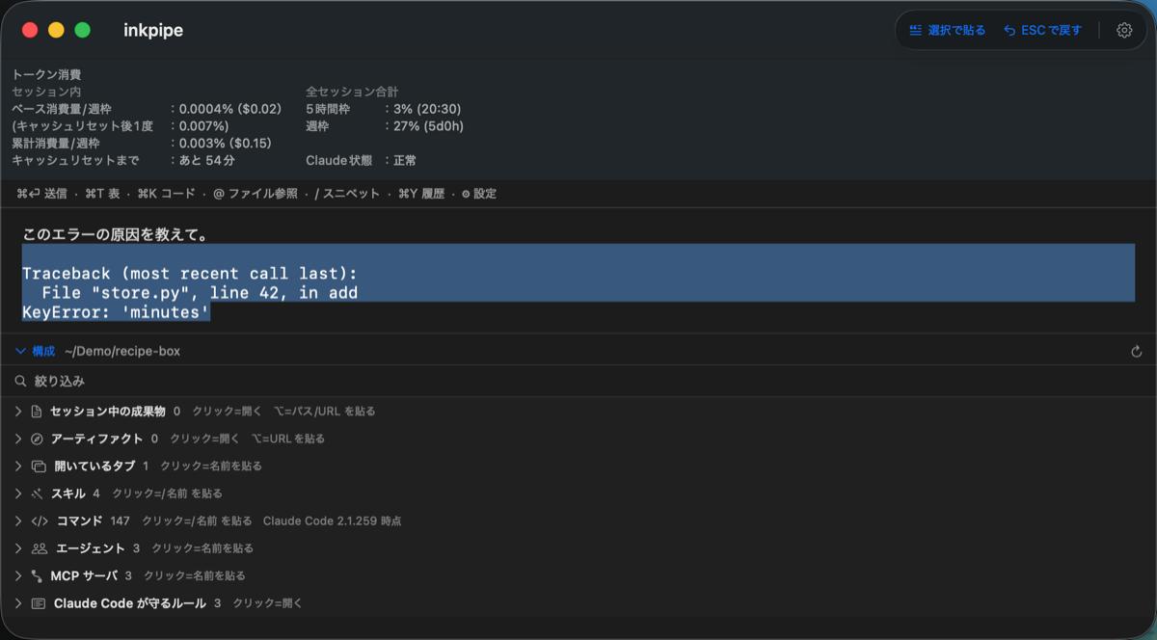Click the / スニペット shortcut hint
Image resolution: width=1157 pixels, height=640 pixels.
(347, 194)
